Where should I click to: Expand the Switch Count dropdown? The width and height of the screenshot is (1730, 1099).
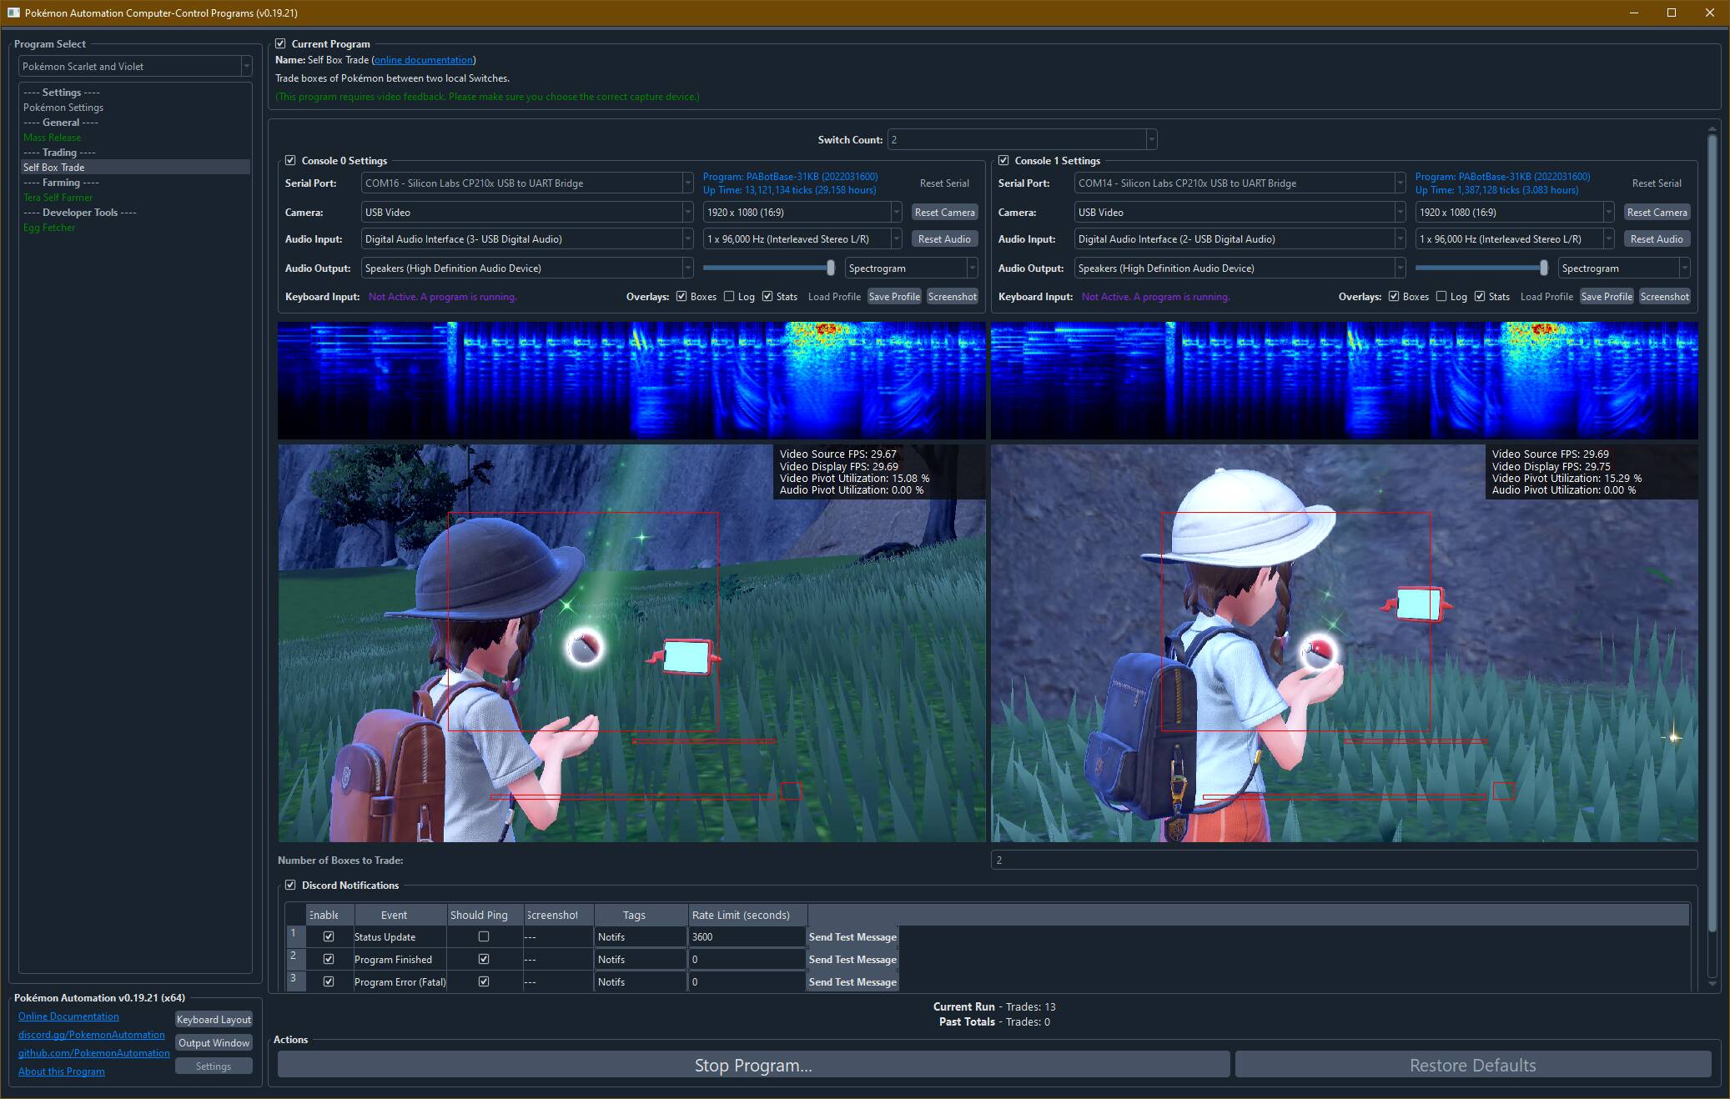(1022, 139)
